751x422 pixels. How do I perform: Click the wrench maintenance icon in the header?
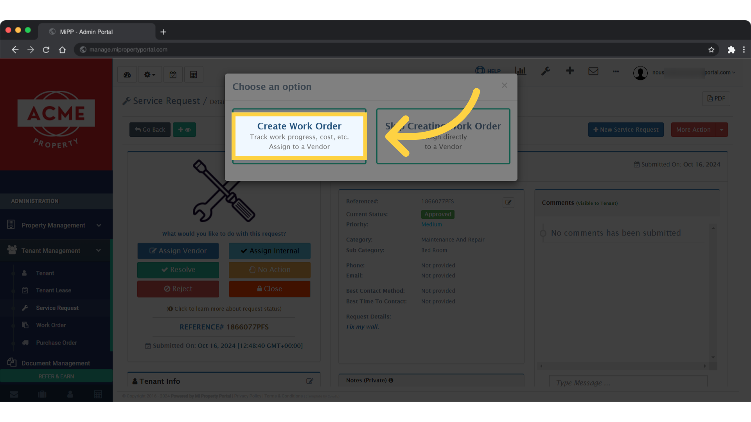pyautogui.click(x=546, y=72)
